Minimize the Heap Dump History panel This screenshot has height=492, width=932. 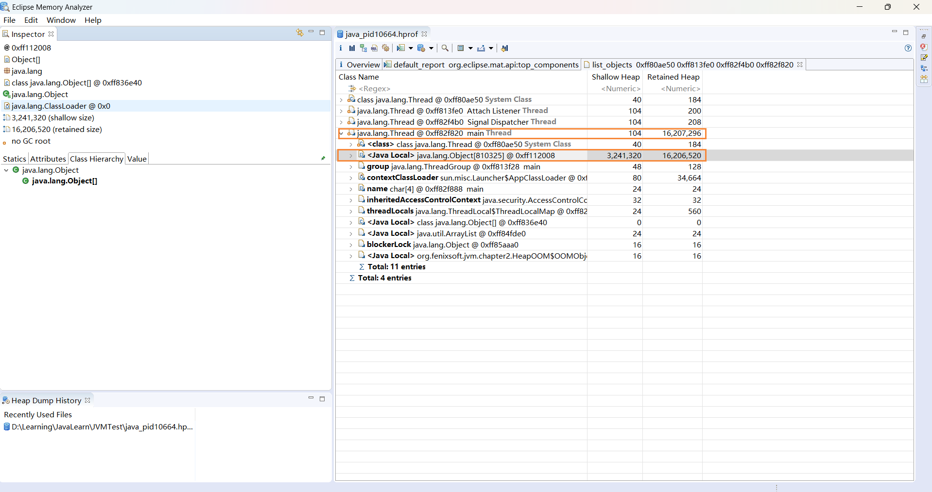click(x=311, y=398)
